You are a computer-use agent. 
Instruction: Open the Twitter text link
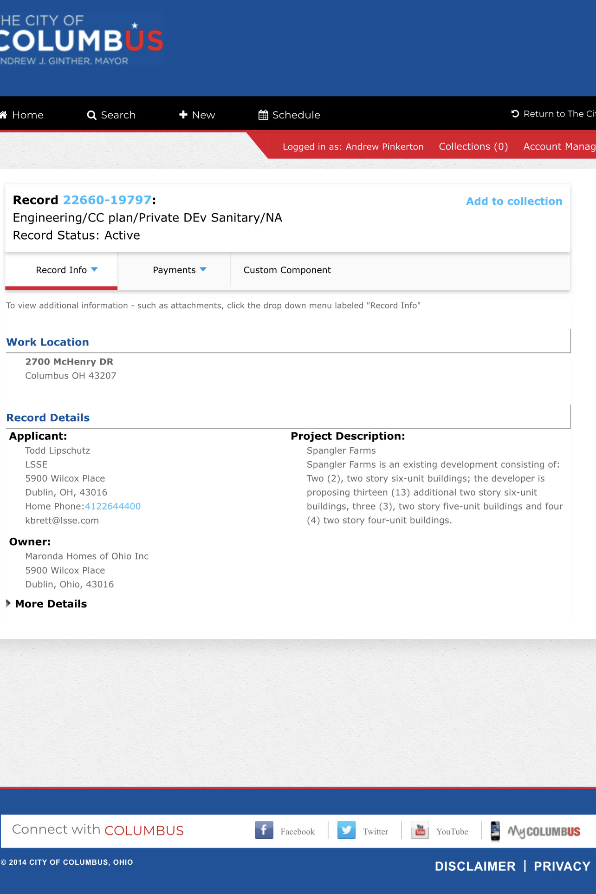point(376,831)
